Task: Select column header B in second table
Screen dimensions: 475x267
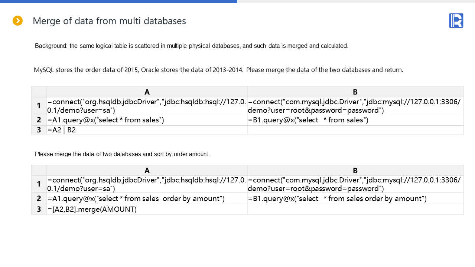Action: pos(355,171)
